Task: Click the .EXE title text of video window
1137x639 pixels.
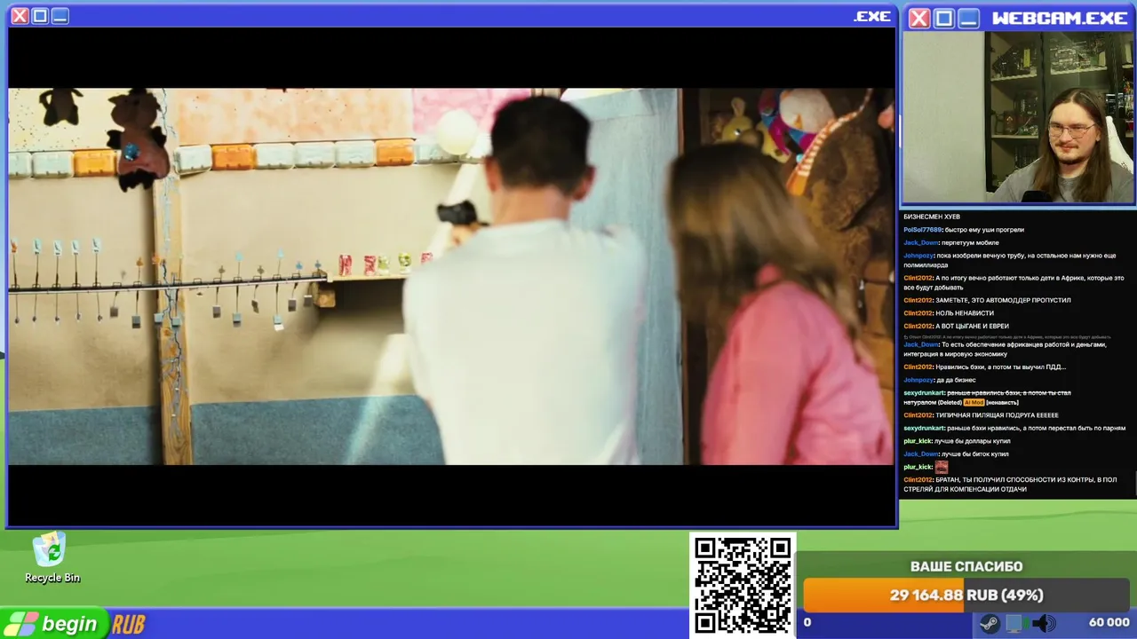Action: point(871,16)
